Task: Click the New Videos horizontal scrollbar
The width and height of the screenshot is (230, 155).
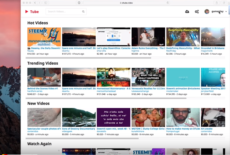Action: pyautogui.click(x=82, y=138)
